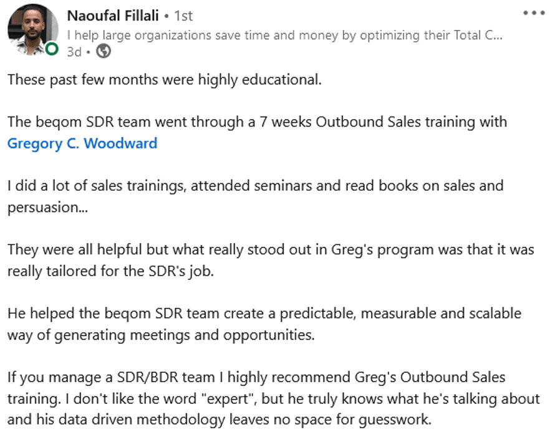Open Naoufal Fillali's profile photo
Screen dimensions: 550x447
32,29
